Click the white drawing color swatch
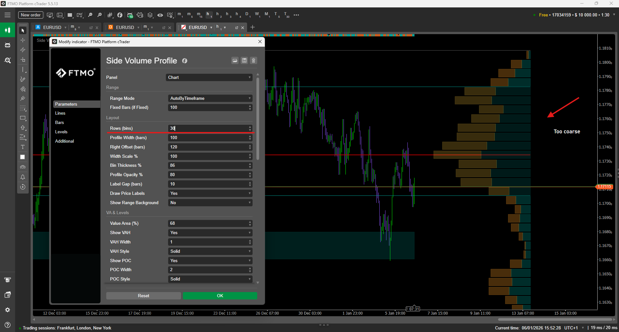 coord(23,157)
